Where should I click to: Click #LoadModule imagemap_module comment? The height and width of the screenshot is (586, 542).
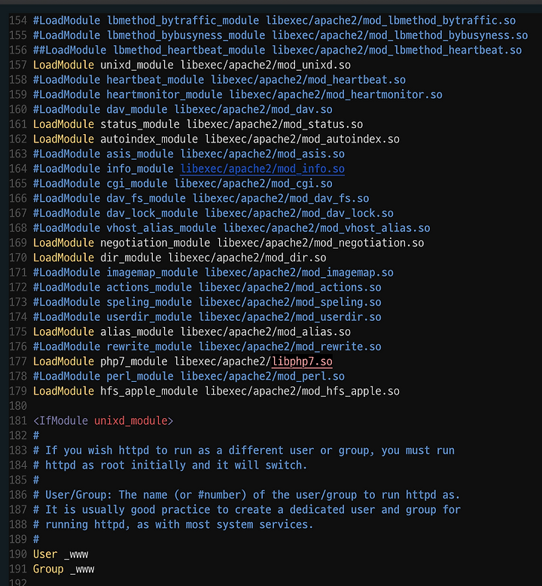click(x=213, y=273)
